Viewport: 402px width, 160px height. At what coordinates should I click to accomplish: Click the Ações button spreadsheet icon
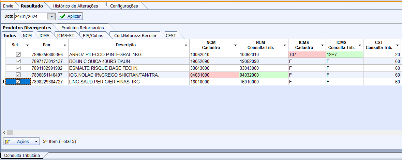8,142
